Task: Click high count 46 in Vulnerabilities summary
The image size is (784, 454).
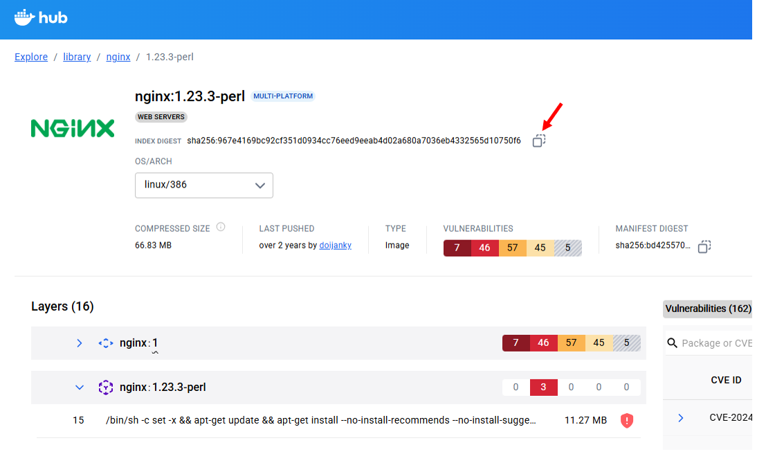Action: pos(484,248)
